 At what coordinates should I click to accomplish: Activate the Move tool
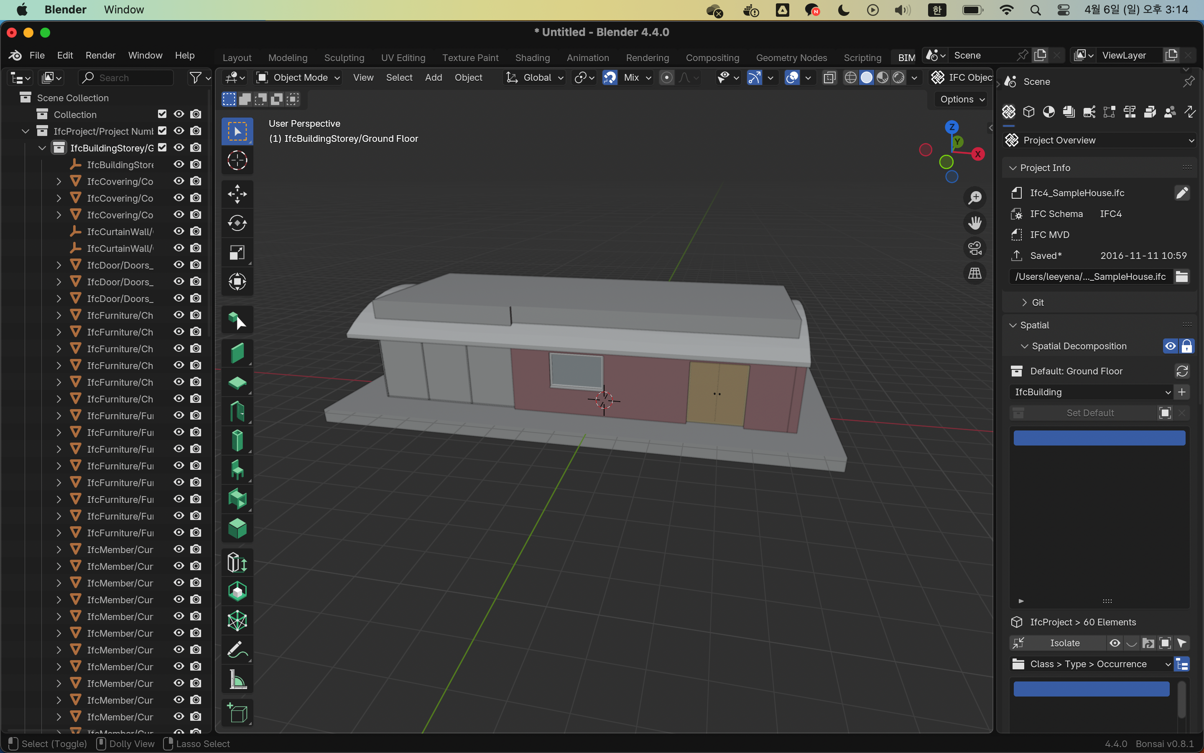(237, 194)
